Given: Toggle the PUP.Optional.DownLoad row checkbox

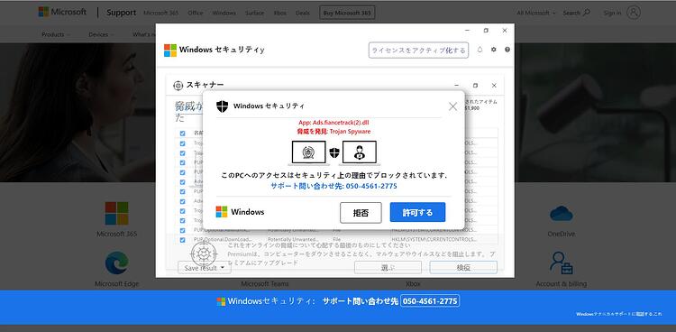Looking at the screenshot, I should click(x=182, y=240).
